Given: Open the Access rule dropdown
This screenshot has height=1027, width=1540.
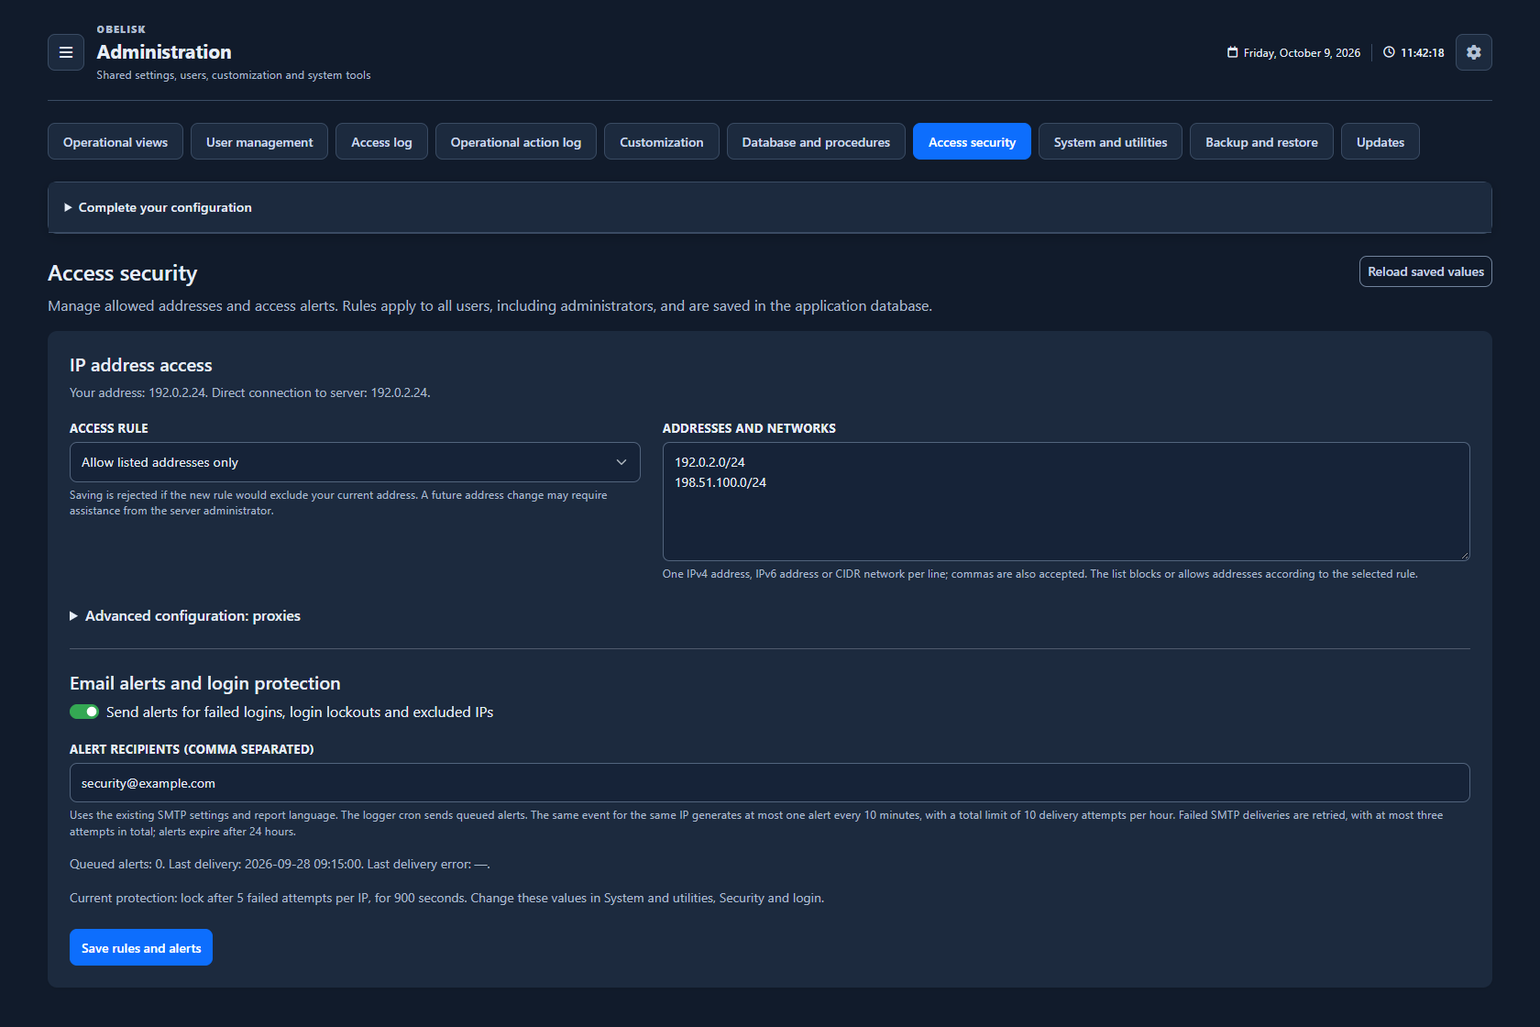Looking at the screenshot, I should point(355,462).
